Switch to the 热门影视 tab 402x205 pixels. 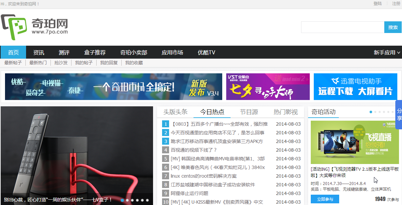click(x=286, y=112)
